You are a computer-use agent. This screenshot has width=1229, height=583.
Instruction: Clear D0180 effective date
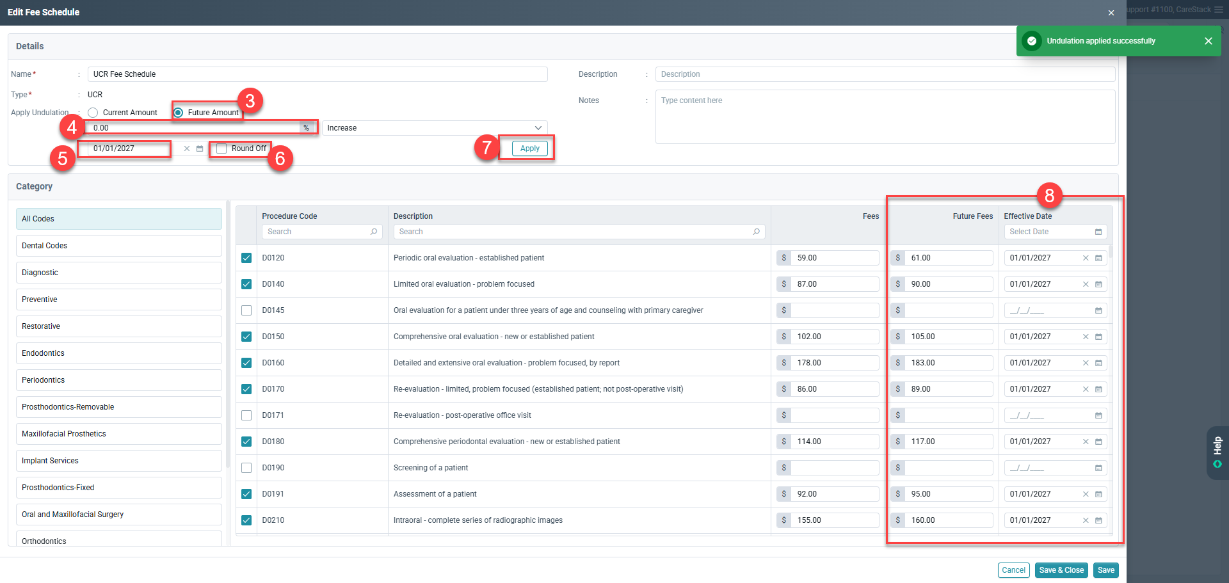click(x=1086, y=442)
